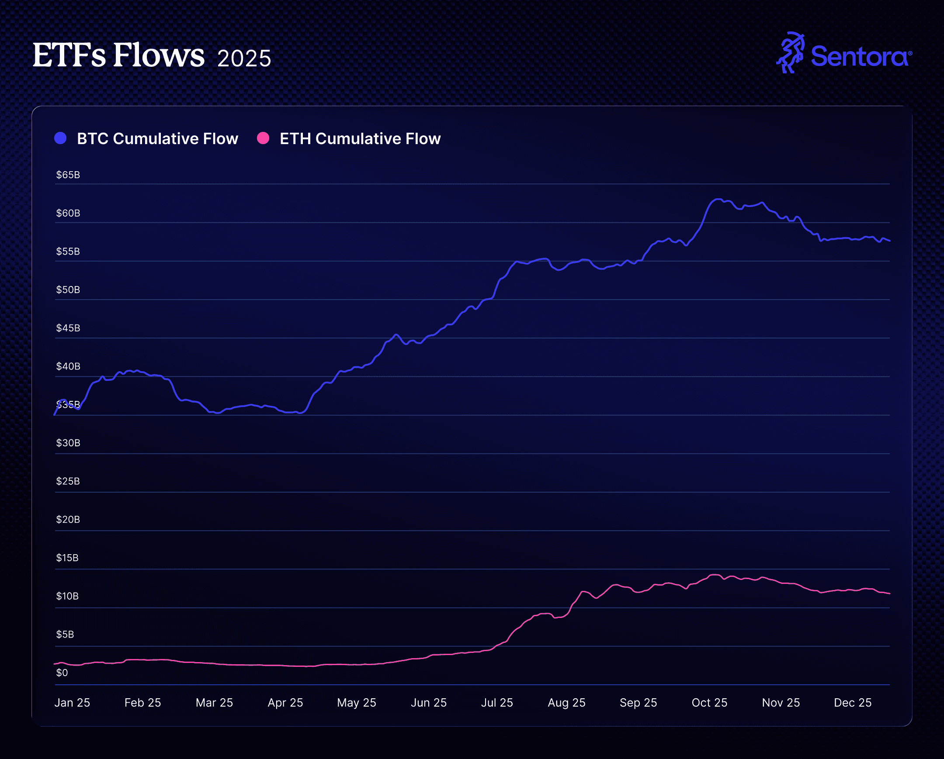Select the $35B y-axis label
Screen dimensions: 944x759
[x=68, y=405]
